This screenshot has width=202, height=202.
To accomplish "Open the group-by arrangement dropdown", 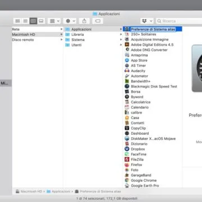I will [54, 21].
